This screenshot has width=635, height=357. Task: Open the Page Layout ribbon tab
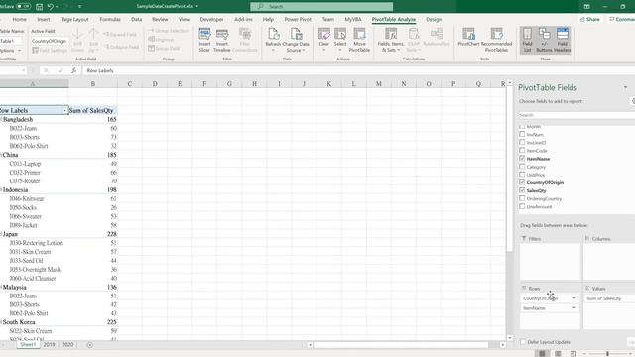point(74,19)
